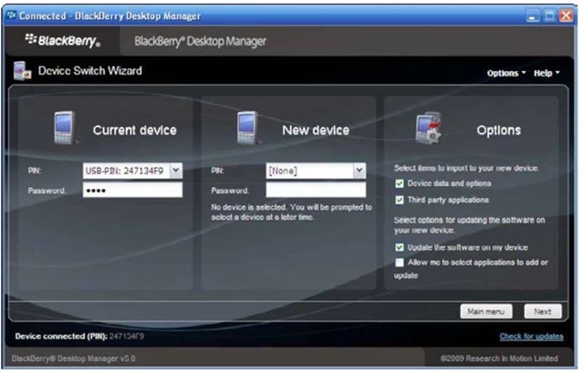Click the New device phone icon
This screenshot has width=584, height=372.
[248, 128]
